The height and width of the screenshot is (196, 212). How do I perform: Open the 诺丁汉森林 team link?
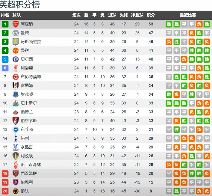[x=31, y=165]
